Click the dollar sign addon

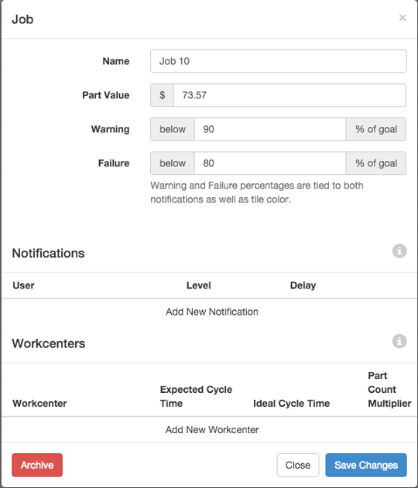(162, 95)
